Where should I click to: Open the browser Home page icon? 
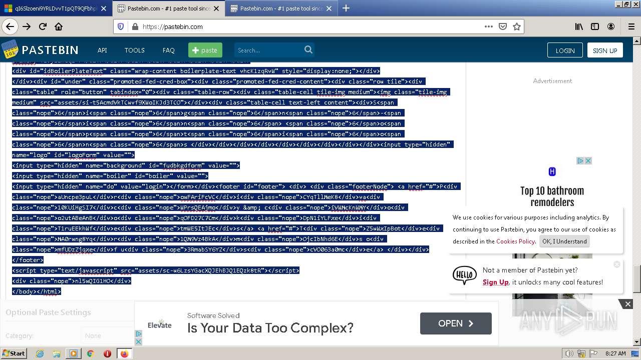click(x=59, y=26)
